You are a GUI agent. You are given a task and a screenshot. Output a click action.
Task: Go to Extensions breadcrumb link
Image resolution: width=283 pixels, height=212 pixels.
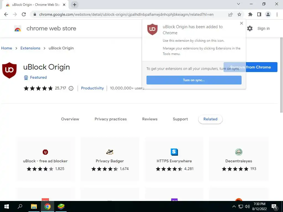[30, 48]
